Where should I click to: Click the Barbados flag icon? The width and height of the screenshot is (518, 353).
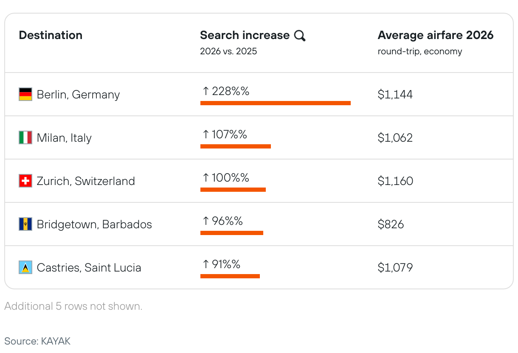coord(25,224)
